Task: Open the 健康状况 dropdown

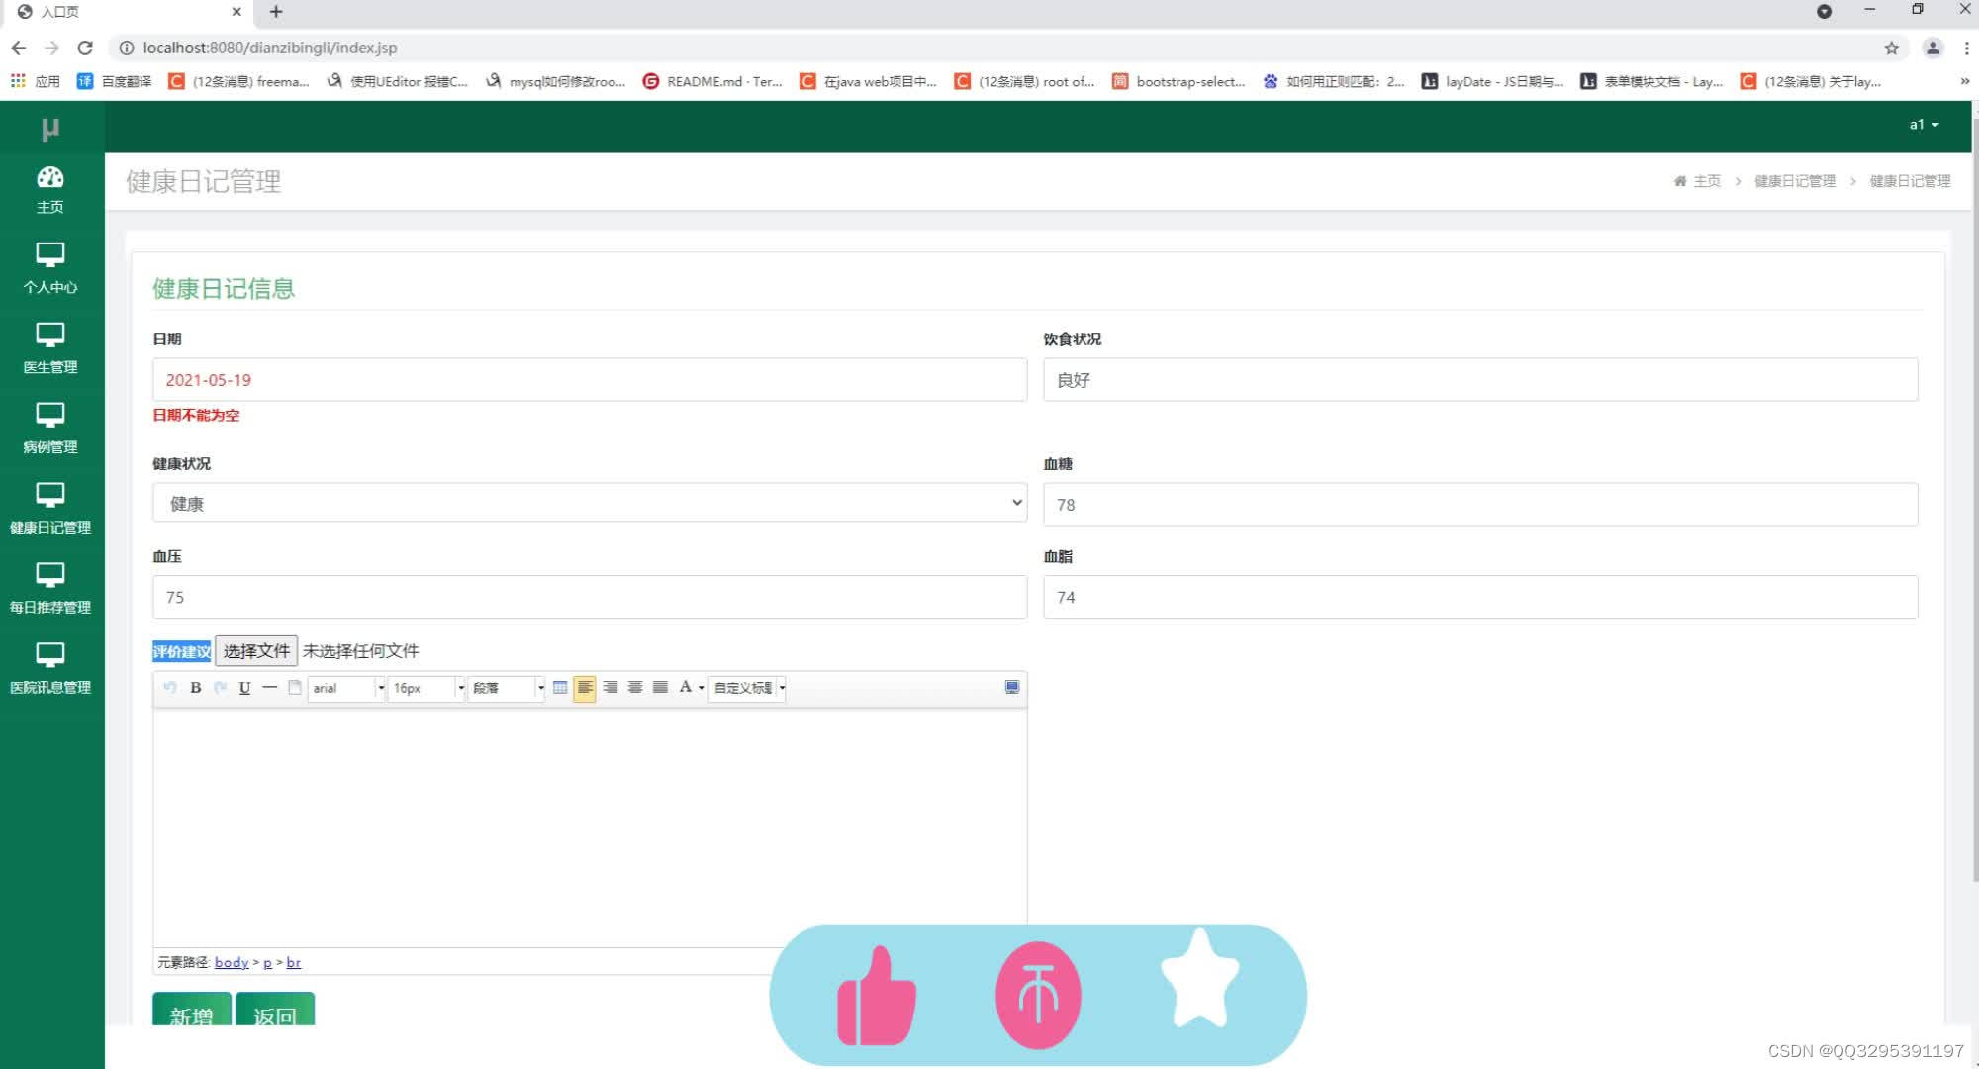Action: coord(589,503)
